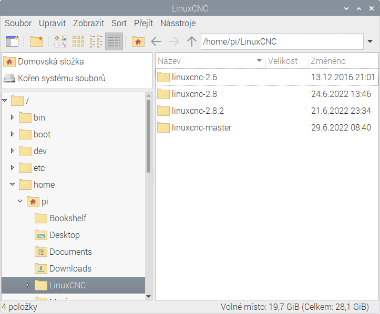Expand the boot folder node
Screen dimensions: 380x314
click(x=13, y=134)
